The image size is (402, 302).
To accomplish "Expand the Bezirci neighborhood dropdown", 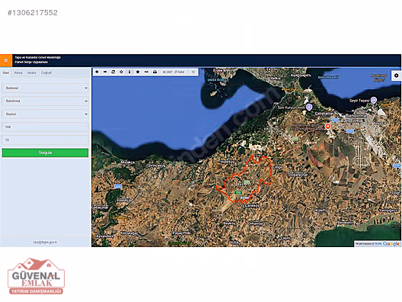I will 46,114.
